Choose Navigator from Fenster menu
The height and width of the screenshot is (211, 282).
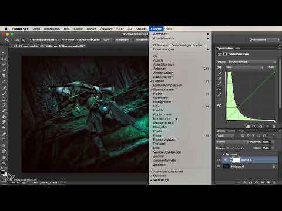pos(180,127)
